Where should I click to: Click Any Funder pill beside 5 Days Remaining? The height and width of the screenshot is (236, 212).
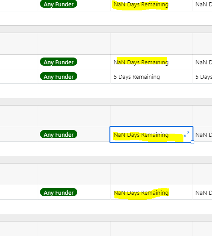coord(59,77)
